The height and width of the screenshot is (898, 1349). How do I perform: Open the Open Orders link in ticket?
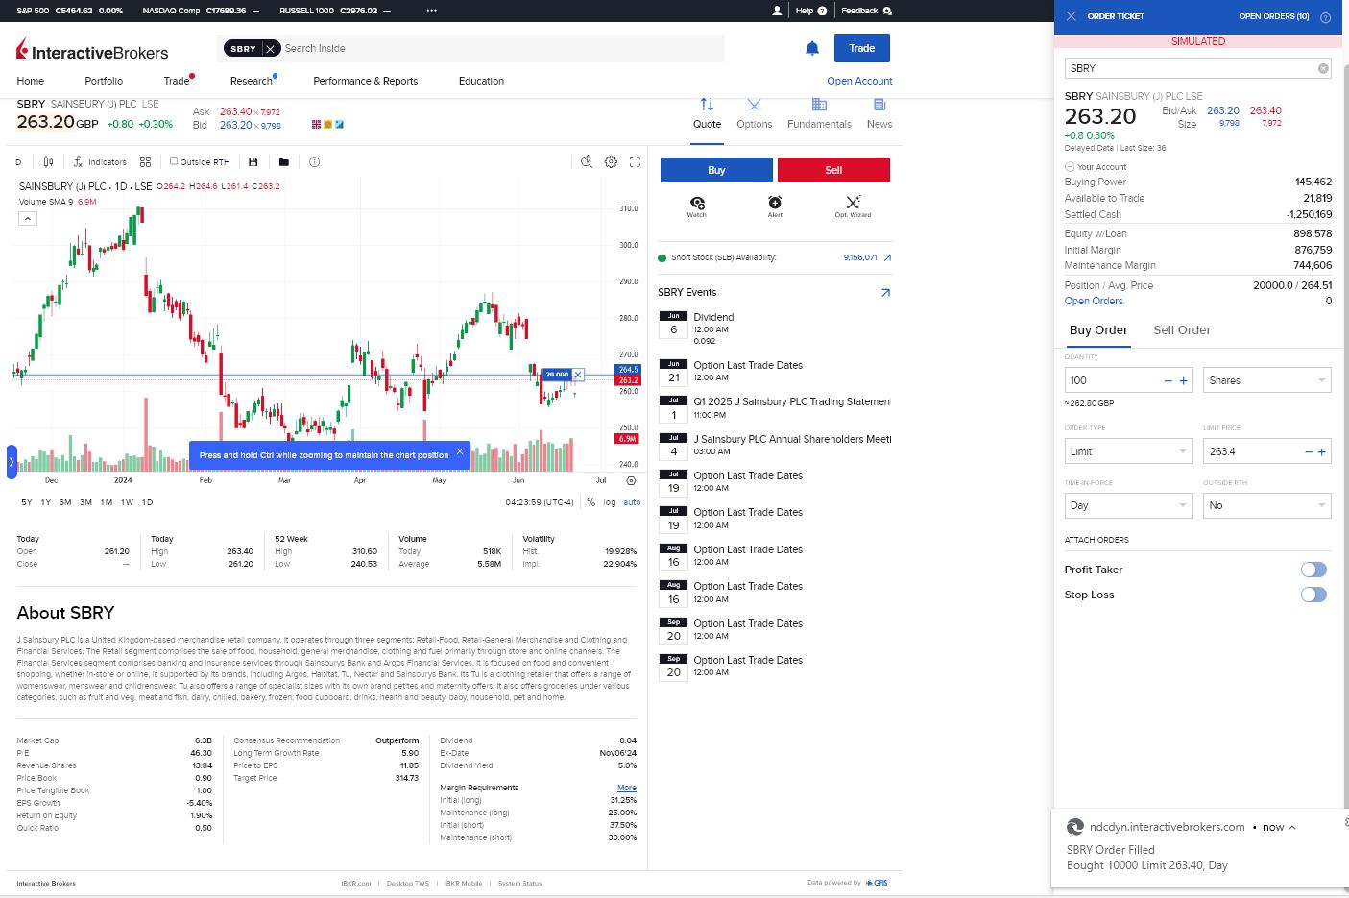click(1094, 302)
